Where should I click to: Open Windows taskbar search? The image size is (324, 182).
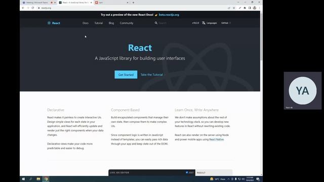coord(31,179)
